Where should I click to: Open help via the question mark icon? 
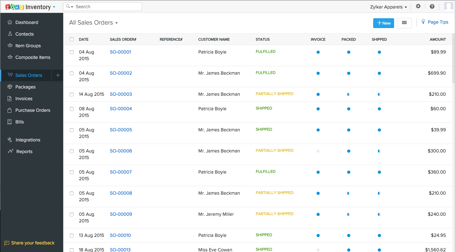pyautogui.click(x=432, y=6)
